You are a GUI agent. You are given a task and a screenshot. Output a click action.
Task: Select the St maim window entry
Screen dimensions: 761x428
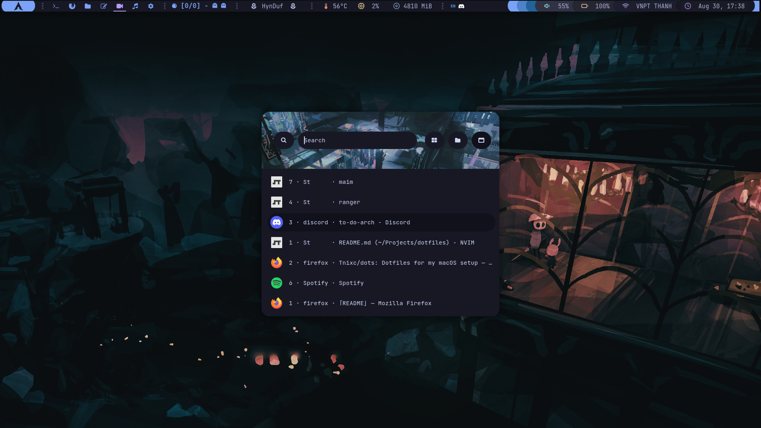380,182
